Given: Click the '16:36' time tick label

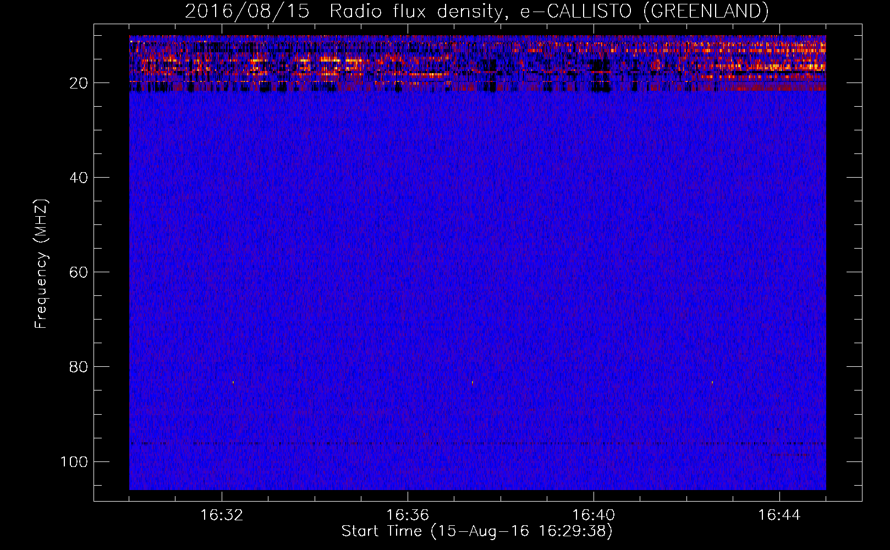Looking at the screenshot, I should [408, 515].
